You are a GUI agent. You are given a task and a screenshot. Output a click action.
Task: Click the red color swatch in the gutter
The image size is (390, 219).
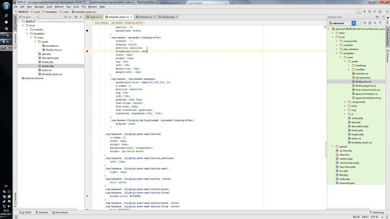pyautogui.click(x=87, y=51)
